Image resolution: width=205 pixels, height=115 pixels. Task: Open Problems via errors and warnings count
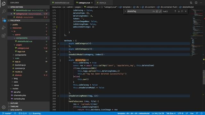pyautogui.click(x=22, y=113)
